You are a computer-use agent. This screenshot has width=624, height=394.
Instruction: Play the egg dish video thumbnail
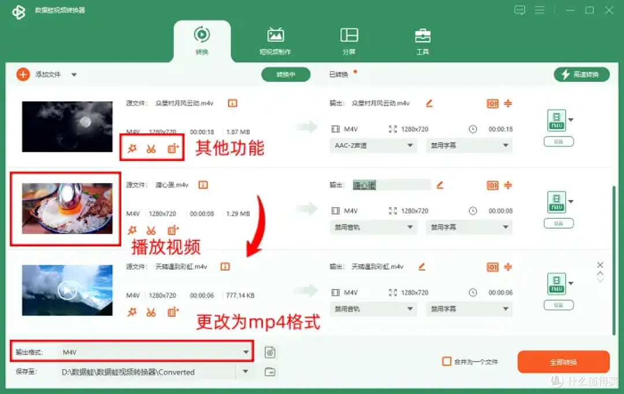[x=67, y=208]
